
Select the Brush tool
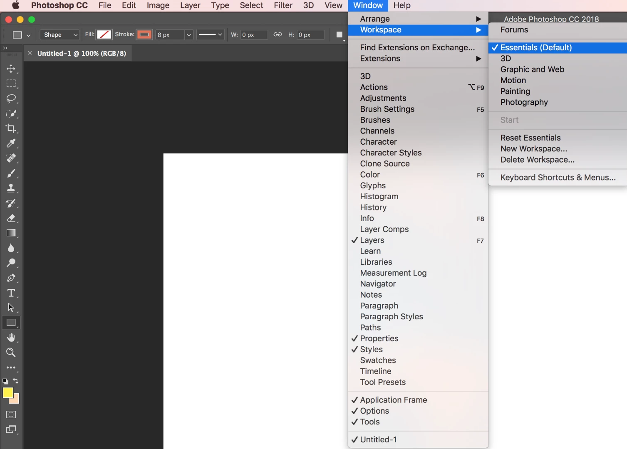coord(11,173)
